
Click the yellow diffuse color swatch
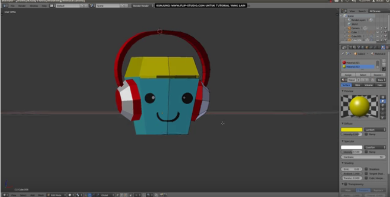click(352, 130)
